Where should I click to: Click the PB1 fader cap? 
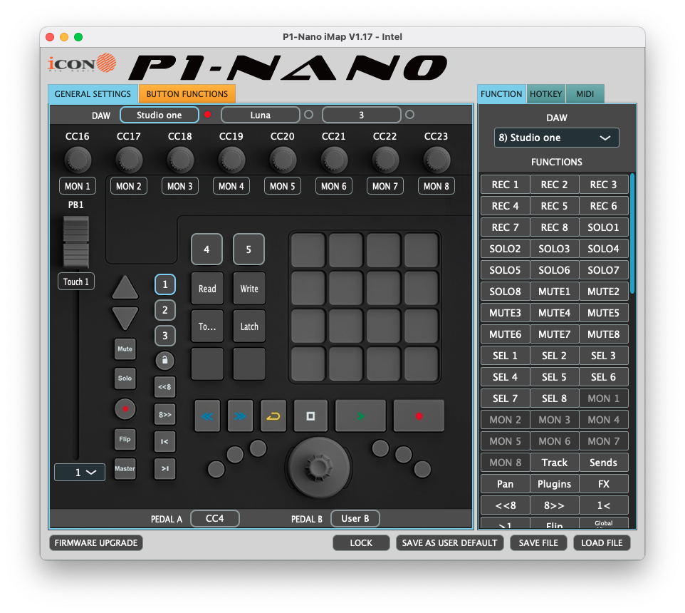(x=76, y=242)
